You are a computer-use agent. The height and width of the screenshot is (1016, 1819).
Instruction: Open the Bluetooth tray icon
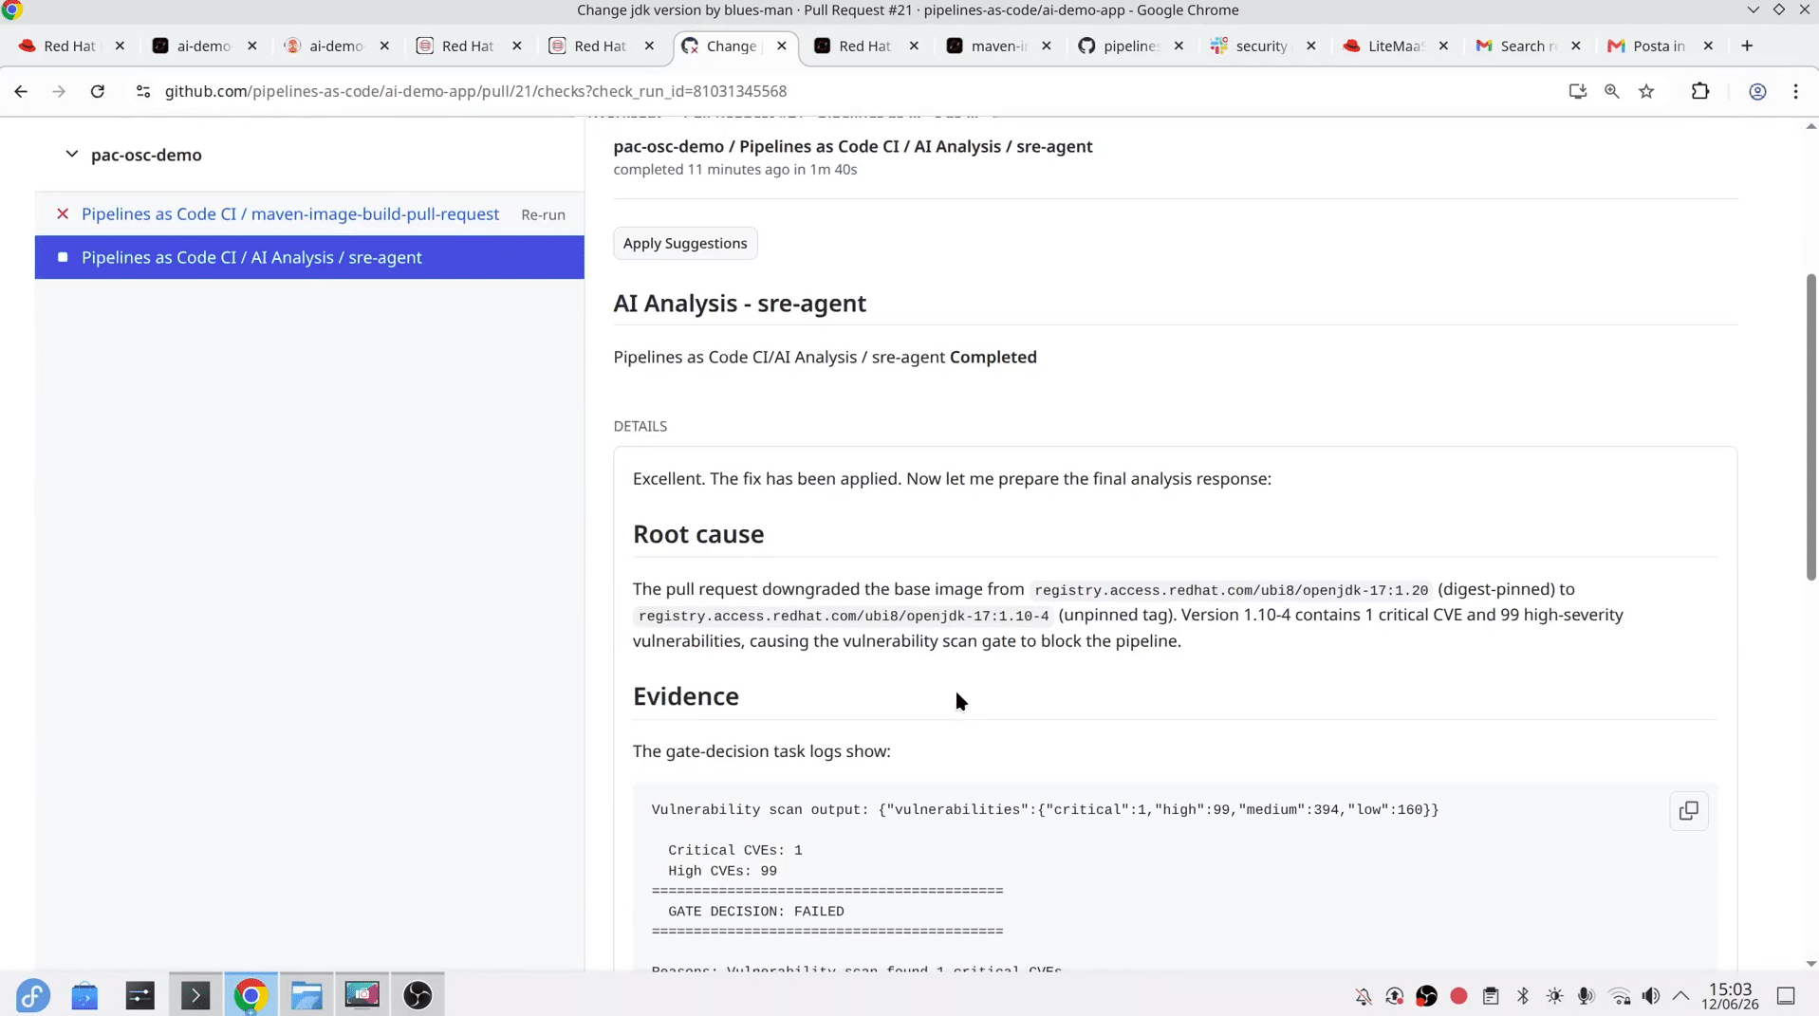pyautogui.click(x=1523, y=996)
